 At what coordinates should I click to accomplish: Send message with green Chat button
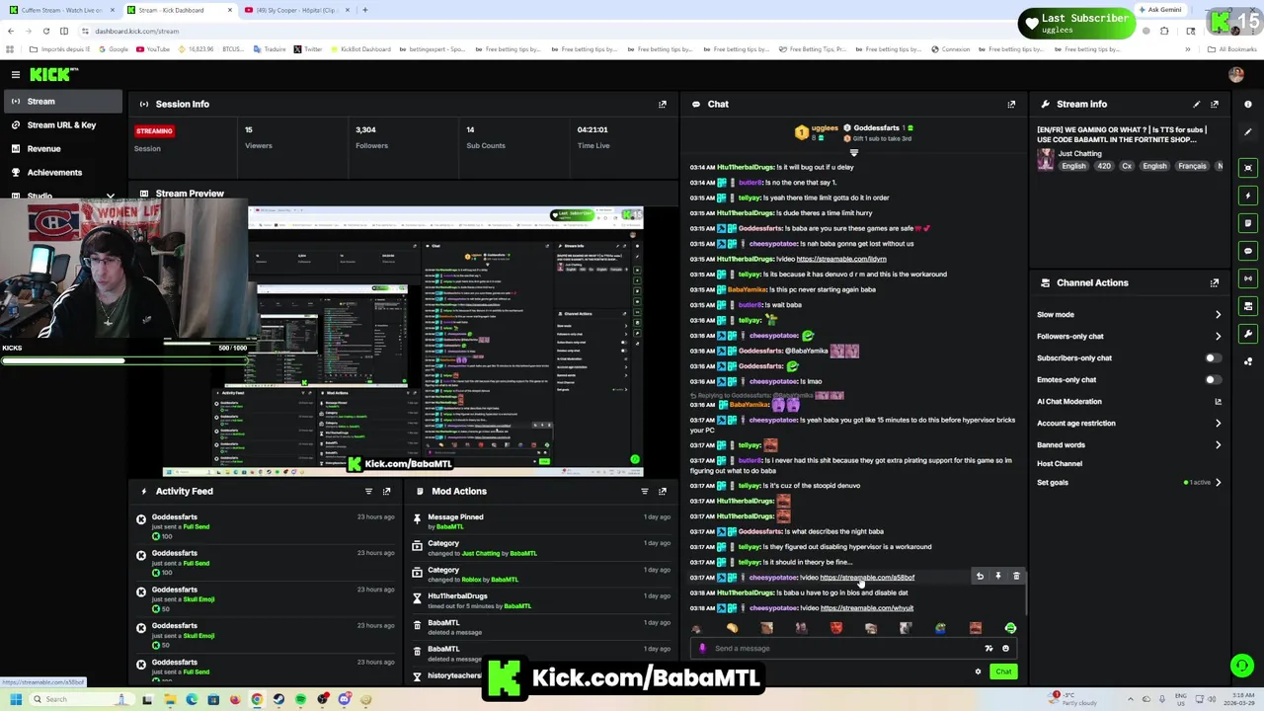pos(1003,671)
